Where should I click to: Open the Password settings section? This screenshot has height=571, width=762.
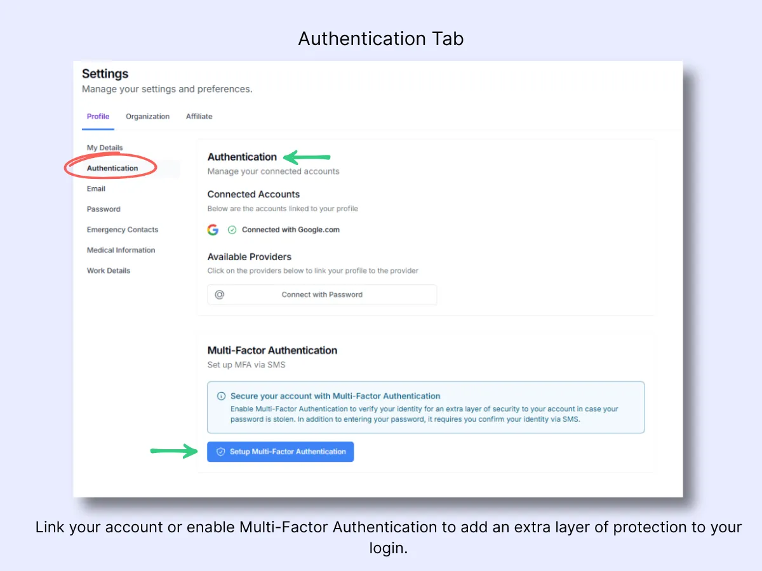click(103, 209)
